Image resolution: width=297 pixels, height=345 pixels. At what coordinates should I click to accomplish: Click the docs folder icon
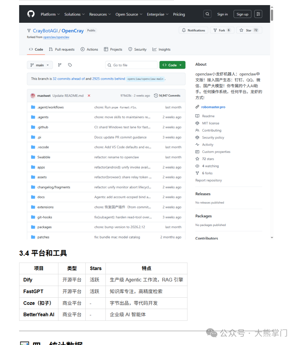point(33,197)
